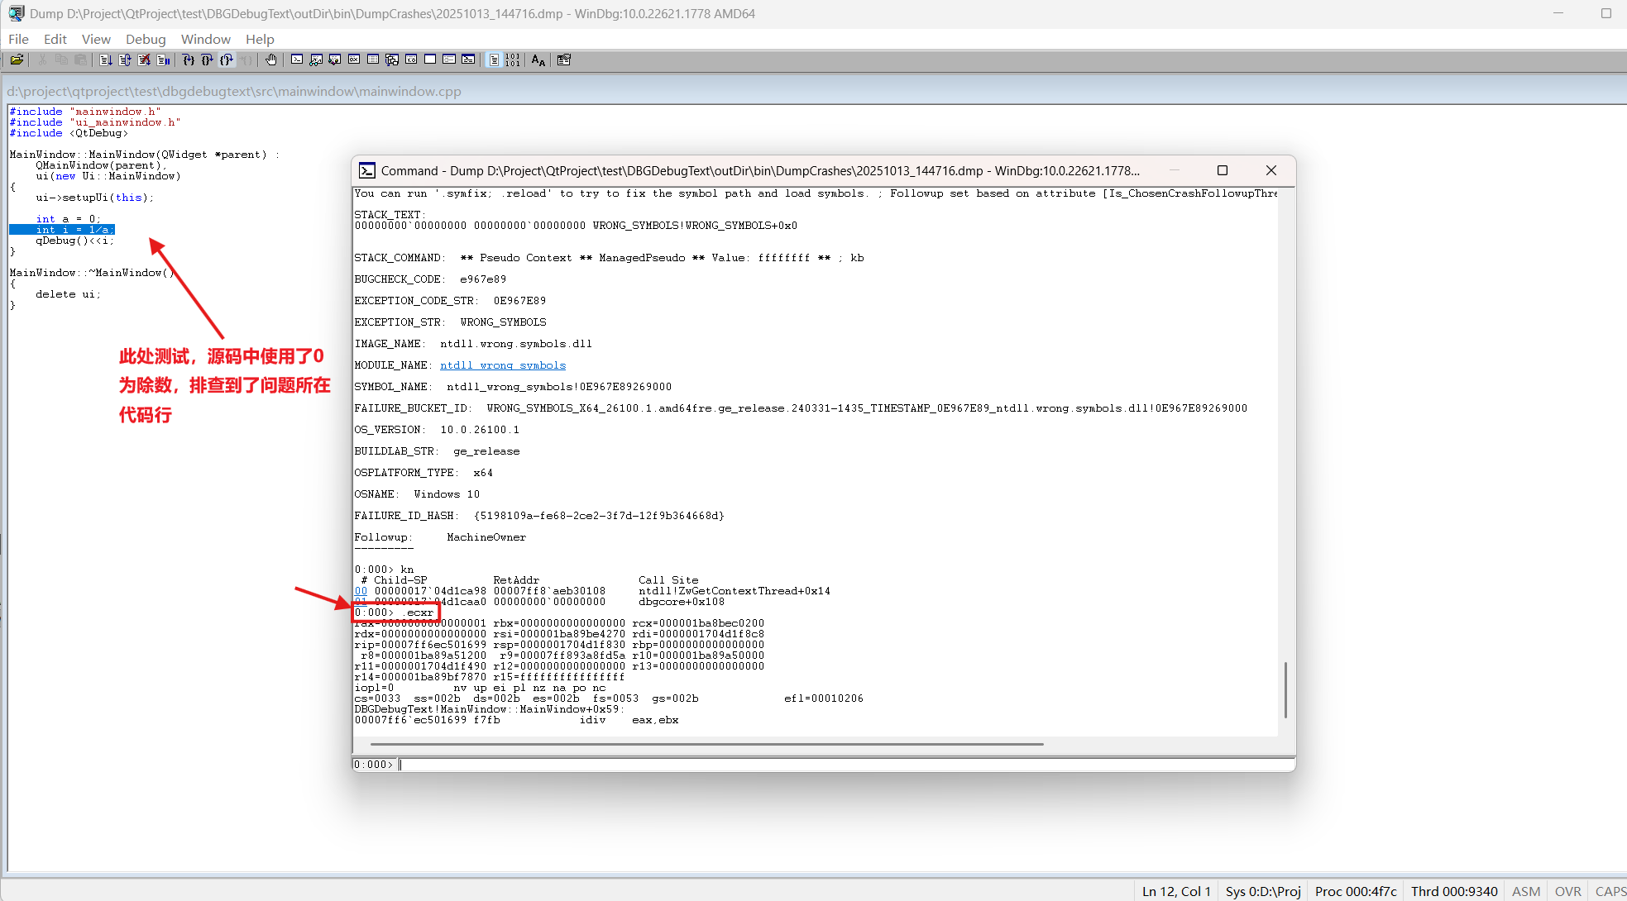Click the Font (AA) toolbar icon
The width and height of the screenshot is (1627, 901).
[x=538, y=60]
